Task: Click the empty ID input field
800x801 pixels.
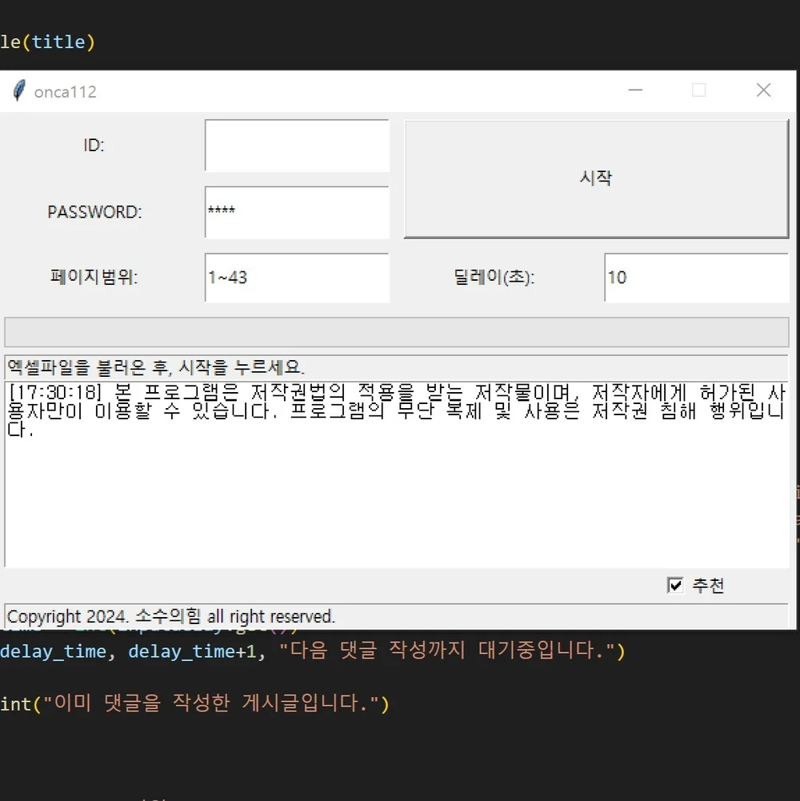Action: click(297, 145)
